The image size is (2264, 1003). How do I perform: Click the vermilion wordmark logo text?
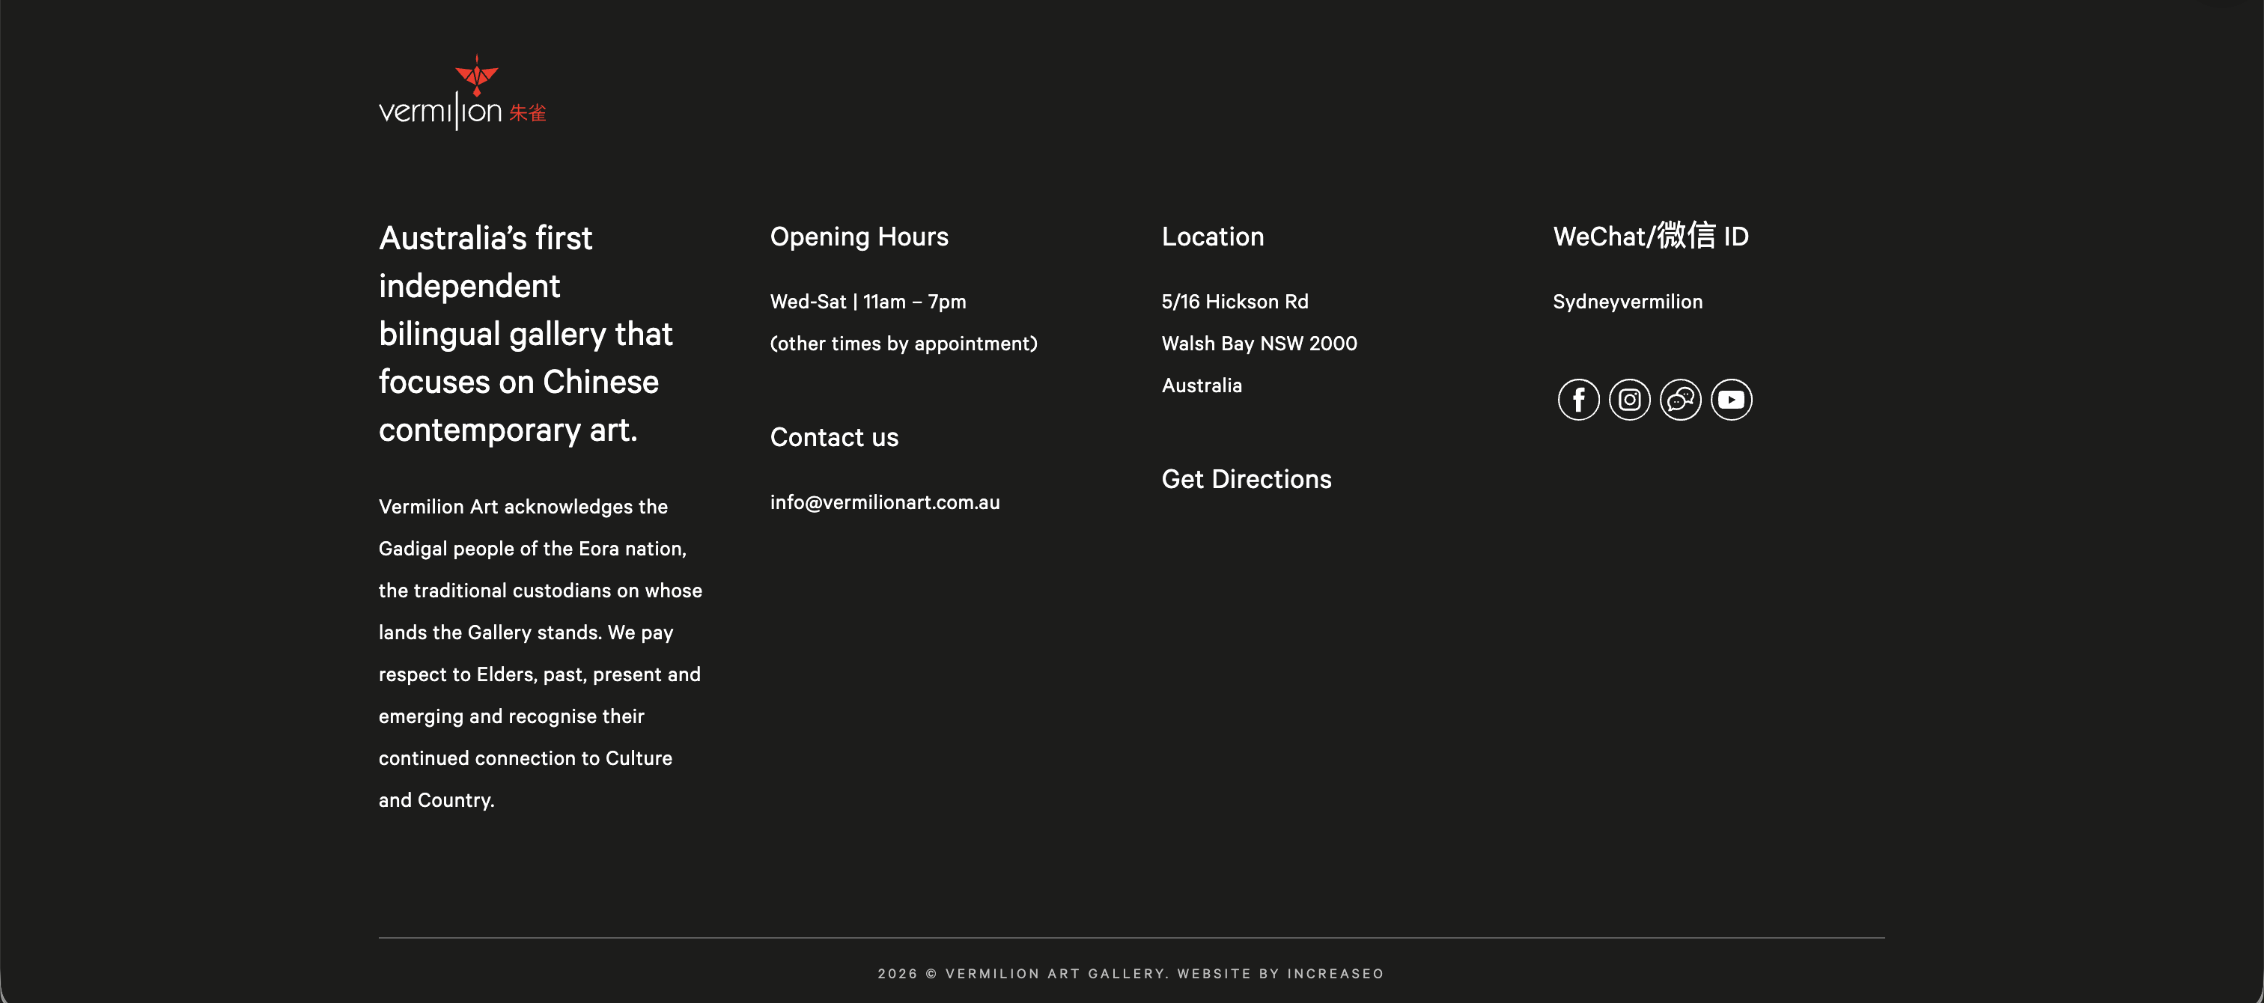(x=439, y=112)
